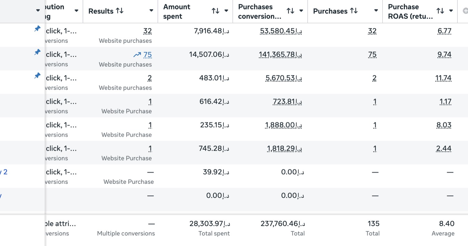468x246 pixels.
Task: Click the 745.28 amount spent cell
Action: (214, 149)
